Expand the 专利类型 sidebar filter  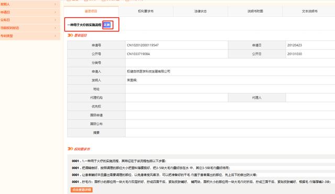point(30,36)
